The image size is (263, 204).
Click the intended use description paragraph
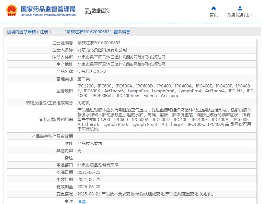click(164, 119)
